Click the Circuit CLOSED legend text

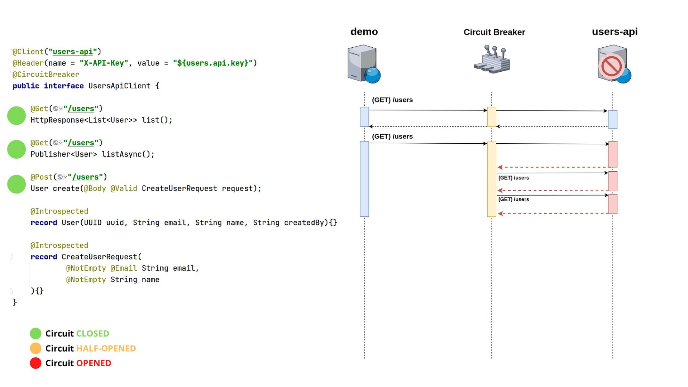(77, 334)
